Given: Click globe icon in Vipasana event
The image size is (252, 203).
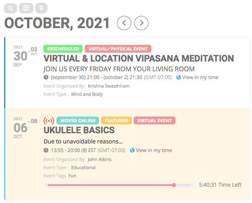Looking at the screenshot, I should click(178, 77).
